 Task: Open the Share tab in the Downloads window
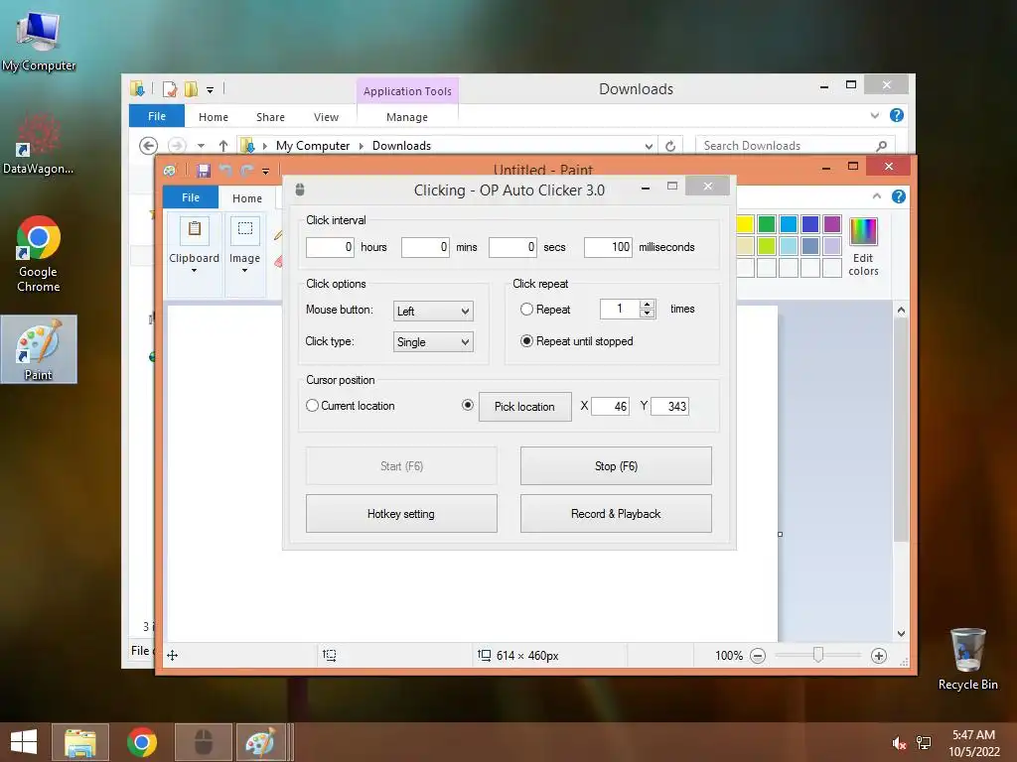tap(270, 117)
